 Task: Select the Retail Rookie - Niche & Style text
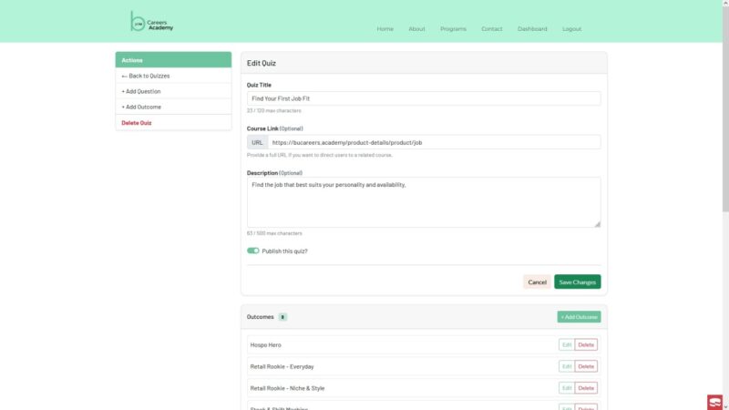click(287, 388)
